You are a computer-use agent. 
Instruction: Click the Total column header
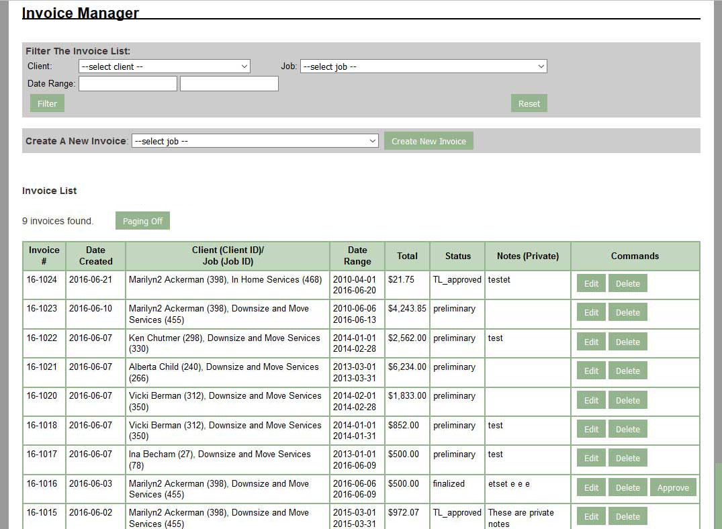coord(408,256)
